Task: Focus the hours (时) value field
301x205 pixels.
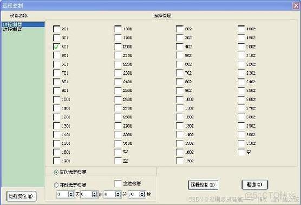Action: click(x=87, y=195)
